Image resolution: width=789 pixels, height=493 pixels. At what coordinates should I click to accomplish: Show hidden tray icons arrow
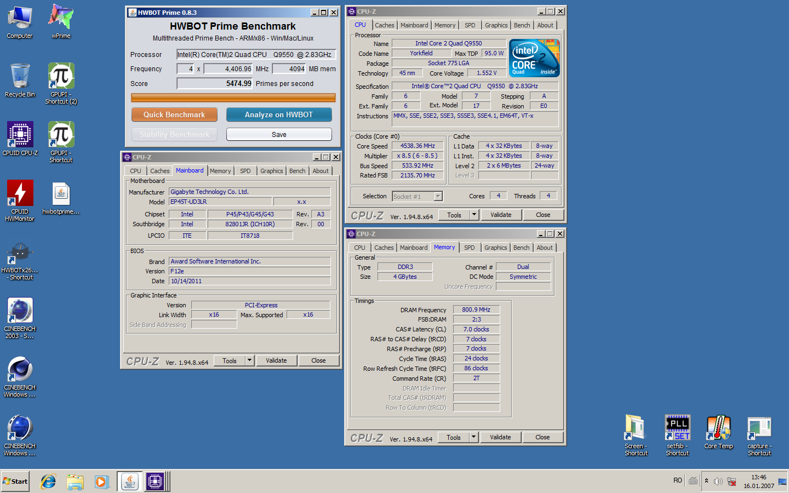(x=706, y=481)
